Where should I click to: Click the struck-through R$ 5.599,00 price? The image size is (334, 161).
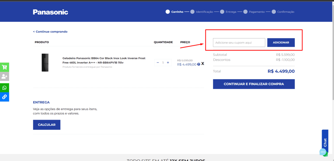(x=185, y=60)
